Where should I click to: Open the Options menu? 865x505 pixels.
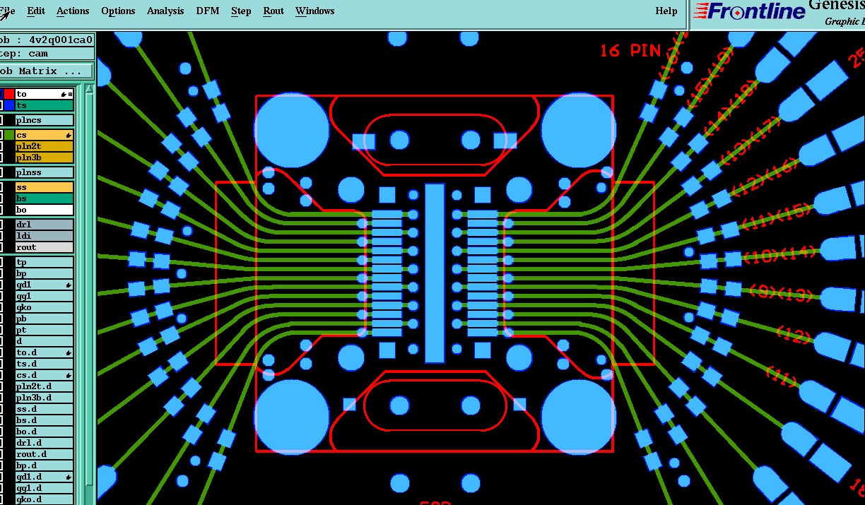click(118, 11)
